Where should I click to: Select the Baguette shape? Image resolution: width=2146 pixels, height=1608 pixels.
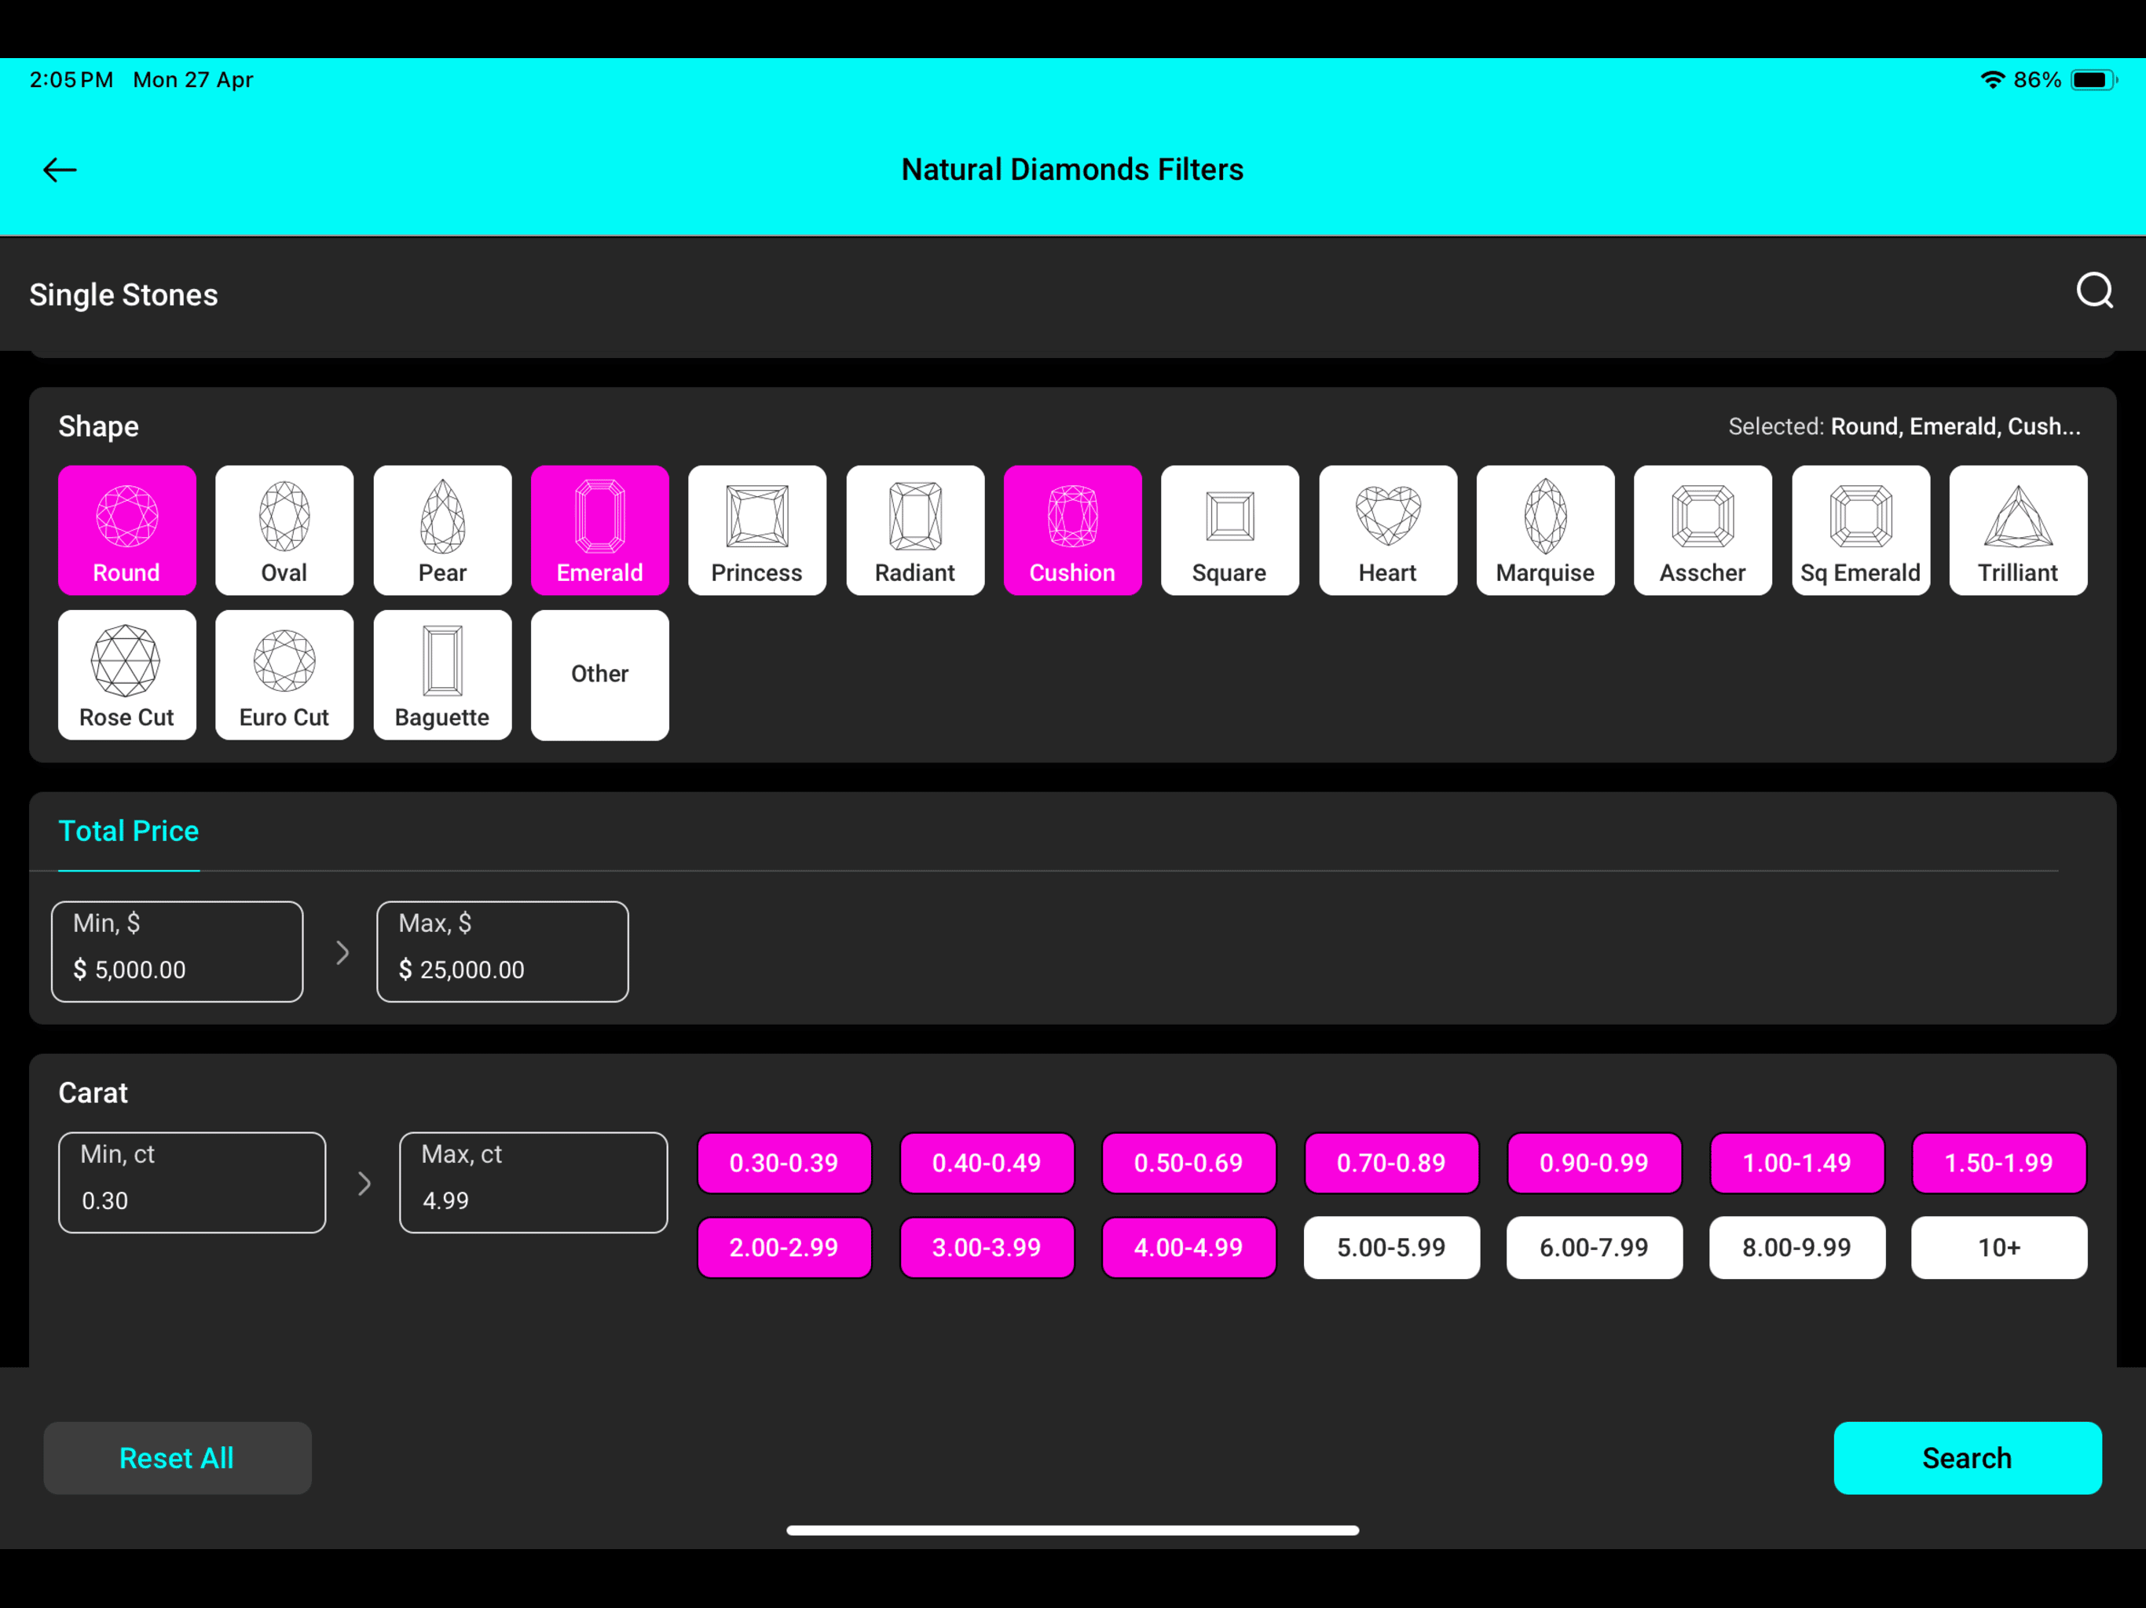click(x=442, y=674)
